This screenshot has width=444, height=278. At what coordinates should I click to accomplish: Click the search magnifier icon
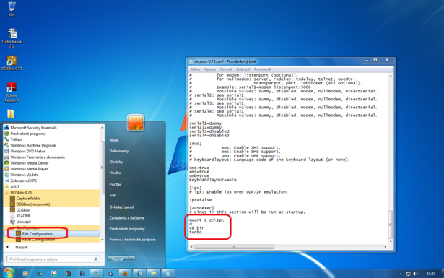click(96, 259)
